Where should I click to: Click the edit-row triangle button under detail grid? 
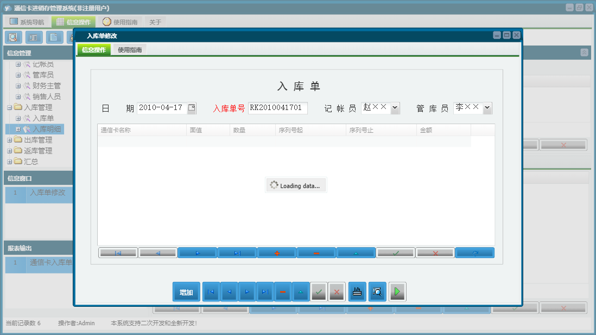[x=356, y=253]
